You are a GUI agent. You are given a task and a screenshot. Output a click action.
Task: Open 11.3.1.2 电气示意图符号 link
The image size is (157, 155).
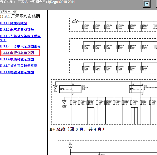pyautogui.click(x=17, y=30)
